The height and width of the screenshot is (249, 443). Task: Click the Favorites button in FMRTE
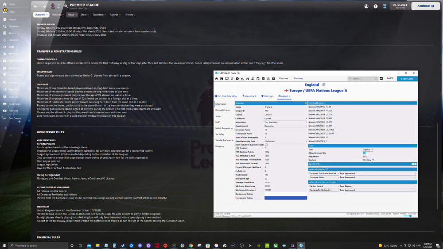284,79
